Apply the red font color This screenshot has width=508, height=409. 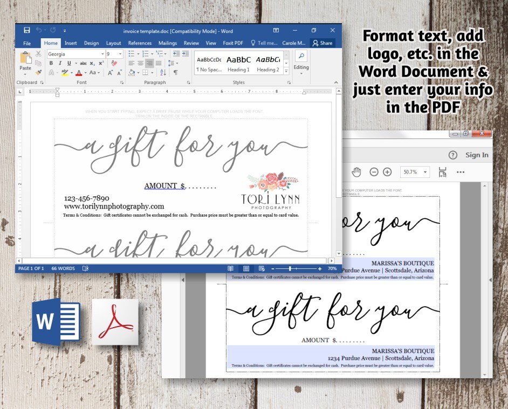79,73
